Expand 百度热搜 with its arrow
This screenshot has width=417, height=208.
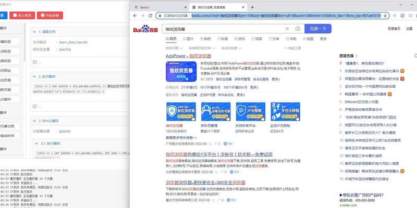[x=357, y=56]
